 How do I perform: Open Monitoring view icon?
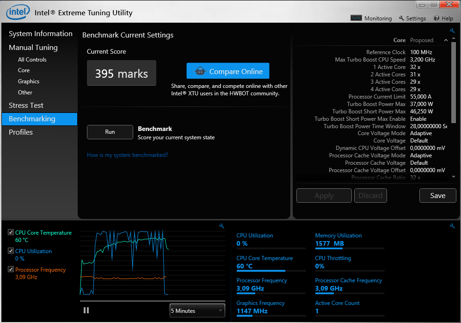356,18
